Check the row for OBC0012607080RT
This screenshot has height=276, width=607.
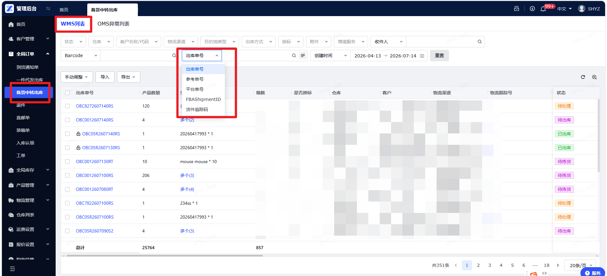[67, 189]
